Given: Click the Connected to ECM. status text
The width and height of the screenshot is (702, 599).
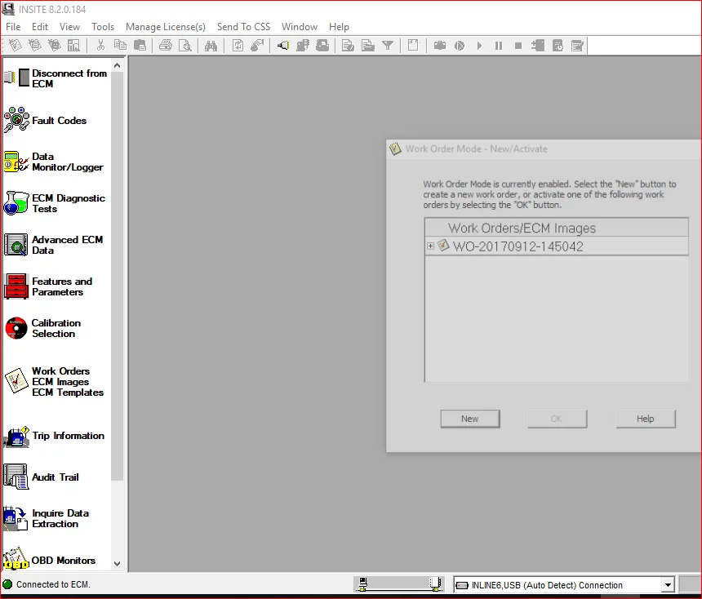Looking at the screenshot, I should pos(53,584).
